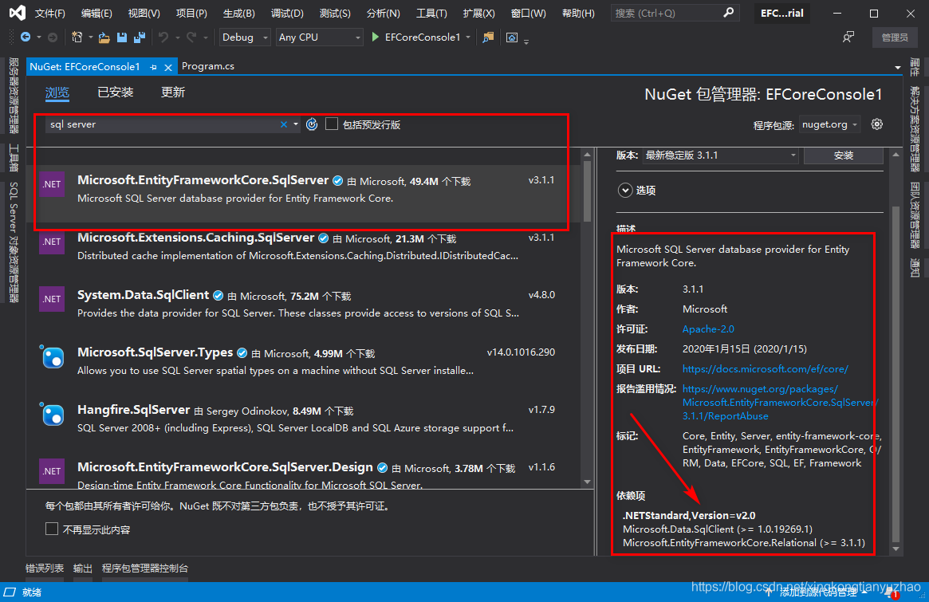929x602 pixels.
Task: Save the current file with the disk icon
Action: pyautogui.click(x=122, y=37)
